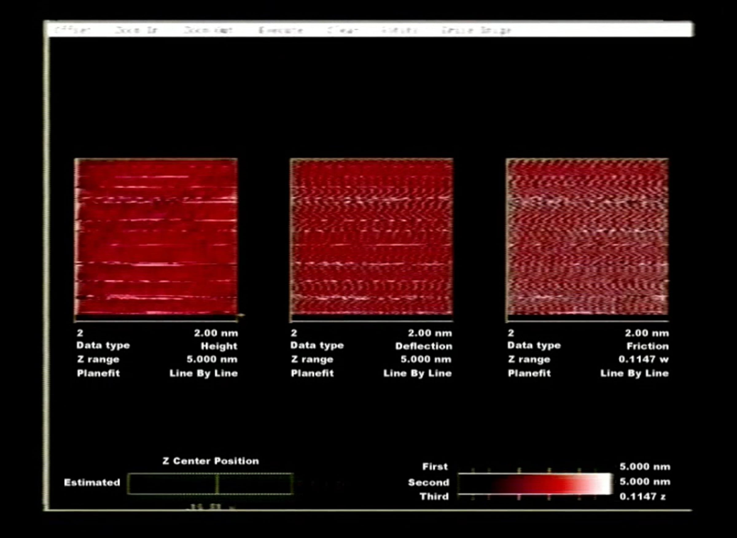The height and width of the screenshot is (538, 737).
Task: Click the Deflection data type value
Action: [x=423, y=346]
